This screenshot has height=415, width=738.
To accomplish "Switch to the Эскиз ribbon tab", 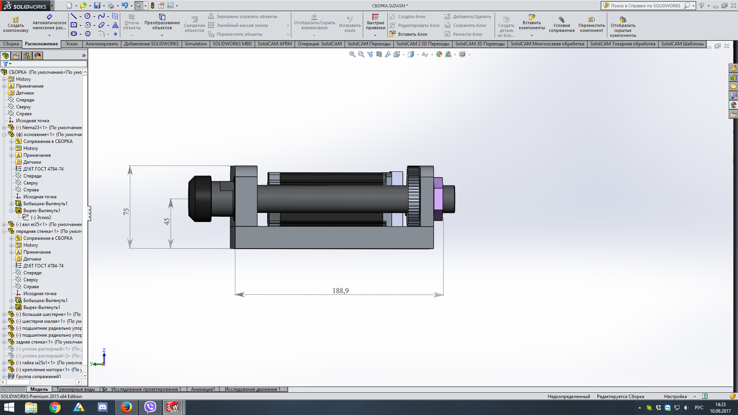I will coord(71,44).
